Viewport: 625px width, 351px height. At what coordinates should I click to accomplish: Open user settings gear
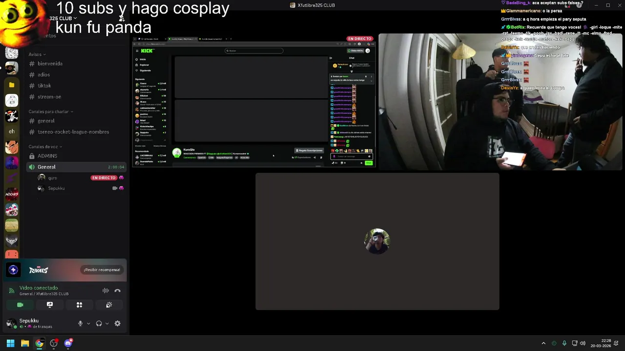[x=117, y=323]
